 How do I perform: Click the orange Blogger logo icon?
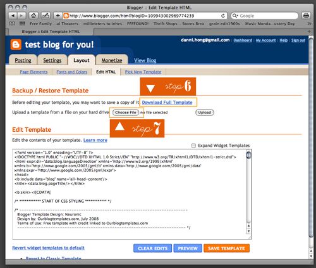point(16,44)
